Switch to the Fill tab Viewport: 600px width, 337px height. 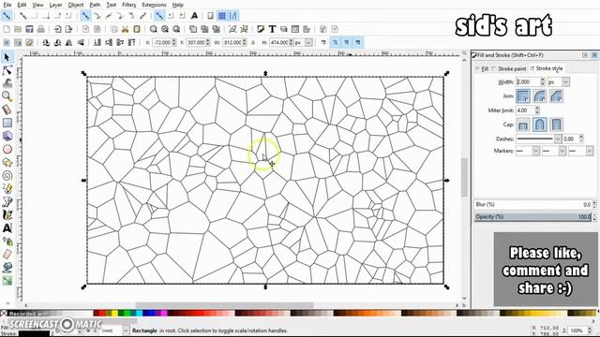point(483,68)
